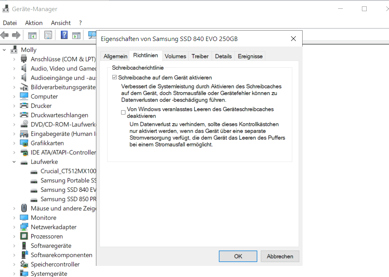Click the keyboard icon beside Eingabegeräte
Image resolution: width=389 pixels, height=277 pixels.
tap(24, 134)
